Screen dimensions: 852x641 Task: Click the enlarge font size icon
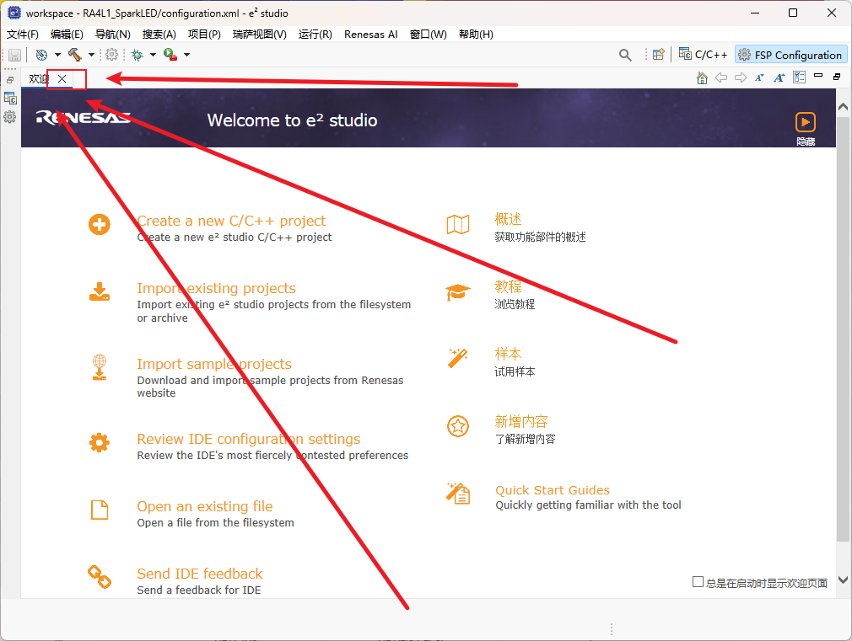(x=779, y=77)
